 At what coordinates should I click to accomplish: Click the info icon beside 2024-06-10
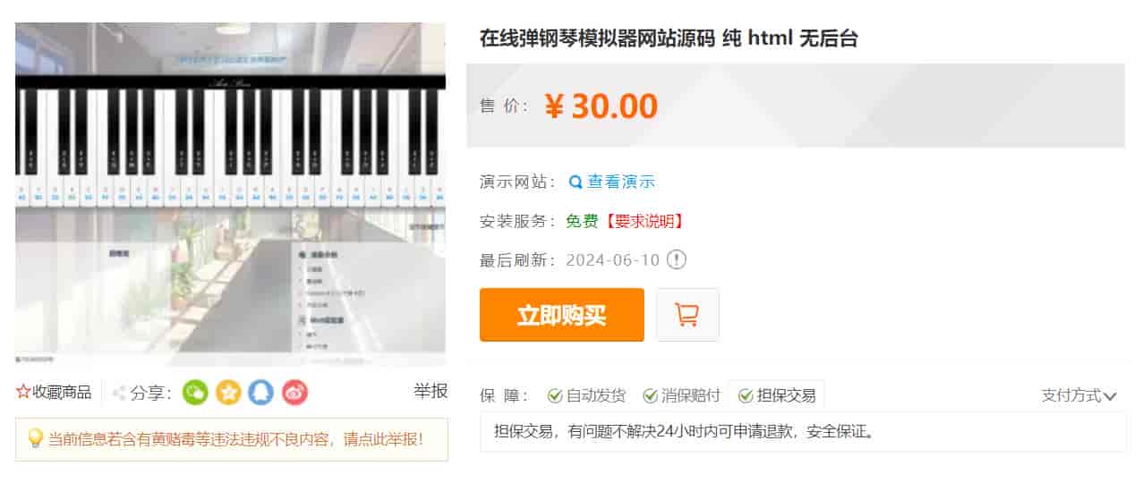click(678, 260)
